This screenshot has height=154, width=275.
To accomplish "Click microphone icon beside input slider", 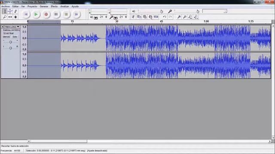I will [x=170, y=12].
